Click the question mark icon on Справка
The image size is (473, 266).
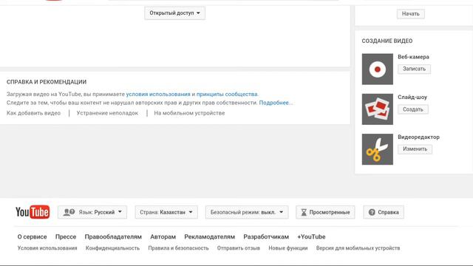[x=372, y=212]
